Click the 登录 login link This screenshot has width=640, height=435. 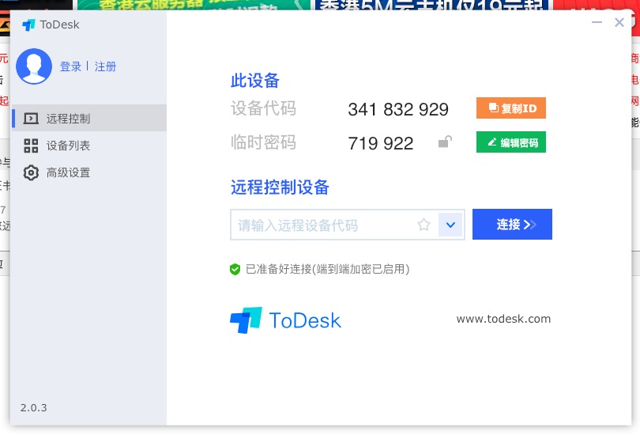[x=70, y=66]
